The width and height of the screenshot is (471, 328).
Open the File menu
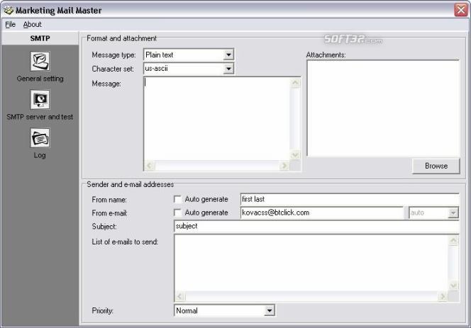pyautogui.click(x=11, y=25)
